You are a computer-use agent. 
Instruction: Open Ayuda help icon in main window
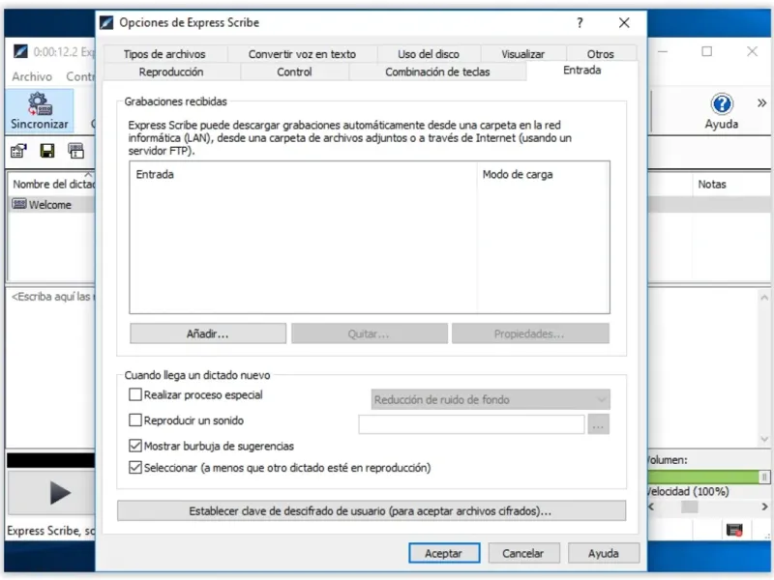tap(722, 111)
